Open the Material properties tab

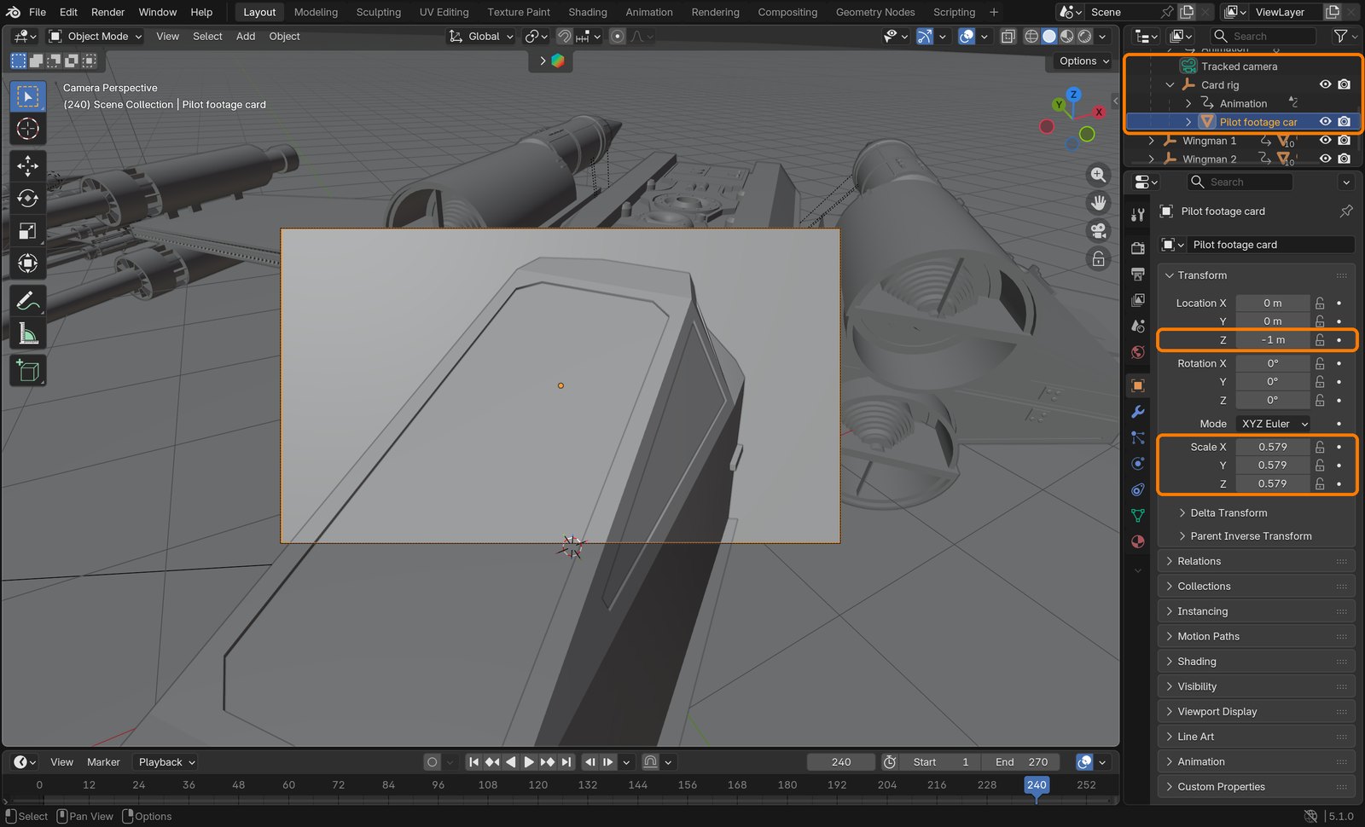[1137, 541]
